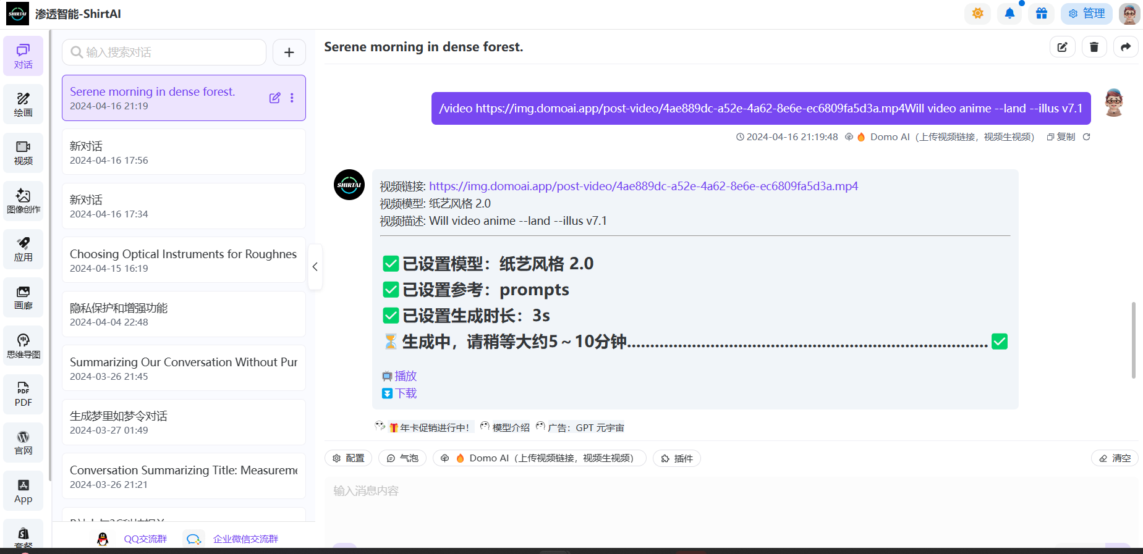This screenshot has height=554, width=1143.
Task: Share conversation using the arrow icon
Action: [1126, 47]
